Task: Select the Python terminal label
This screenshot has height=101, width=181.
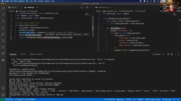Action: click(x=157, y=54)
